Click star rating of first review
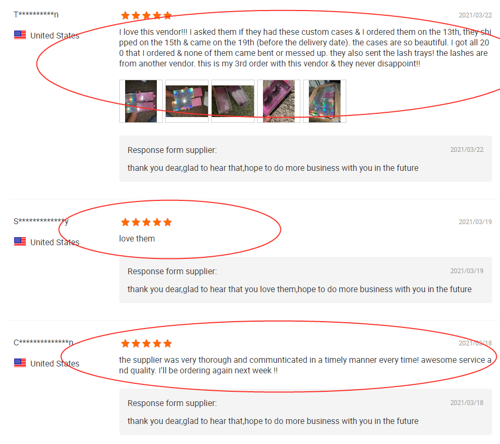500x444 pixels. click(x=146, y=15)
